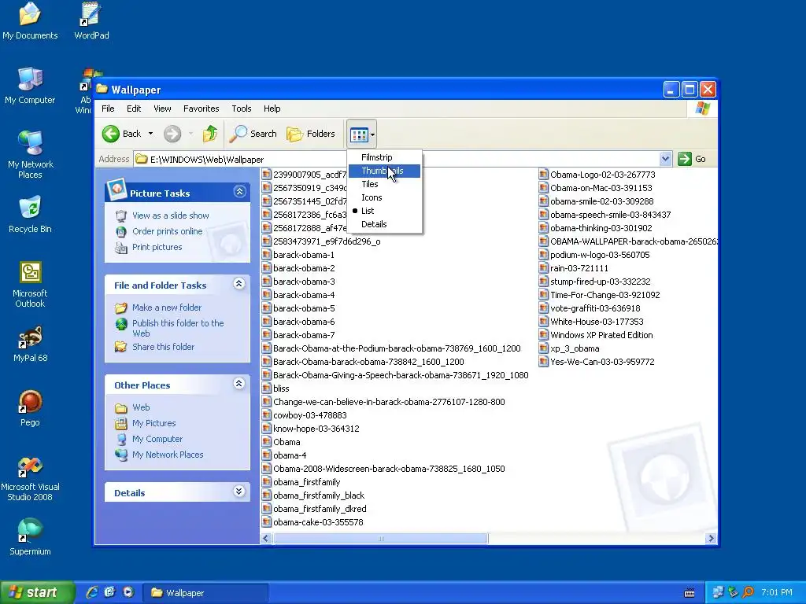Click Publish this folder globe icon

click(x=121, y=323)
